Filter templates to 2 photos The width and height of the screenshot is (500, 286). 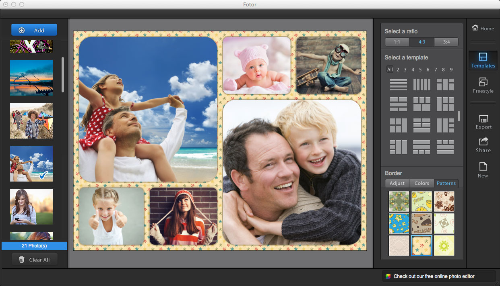(x=398, y=69)
